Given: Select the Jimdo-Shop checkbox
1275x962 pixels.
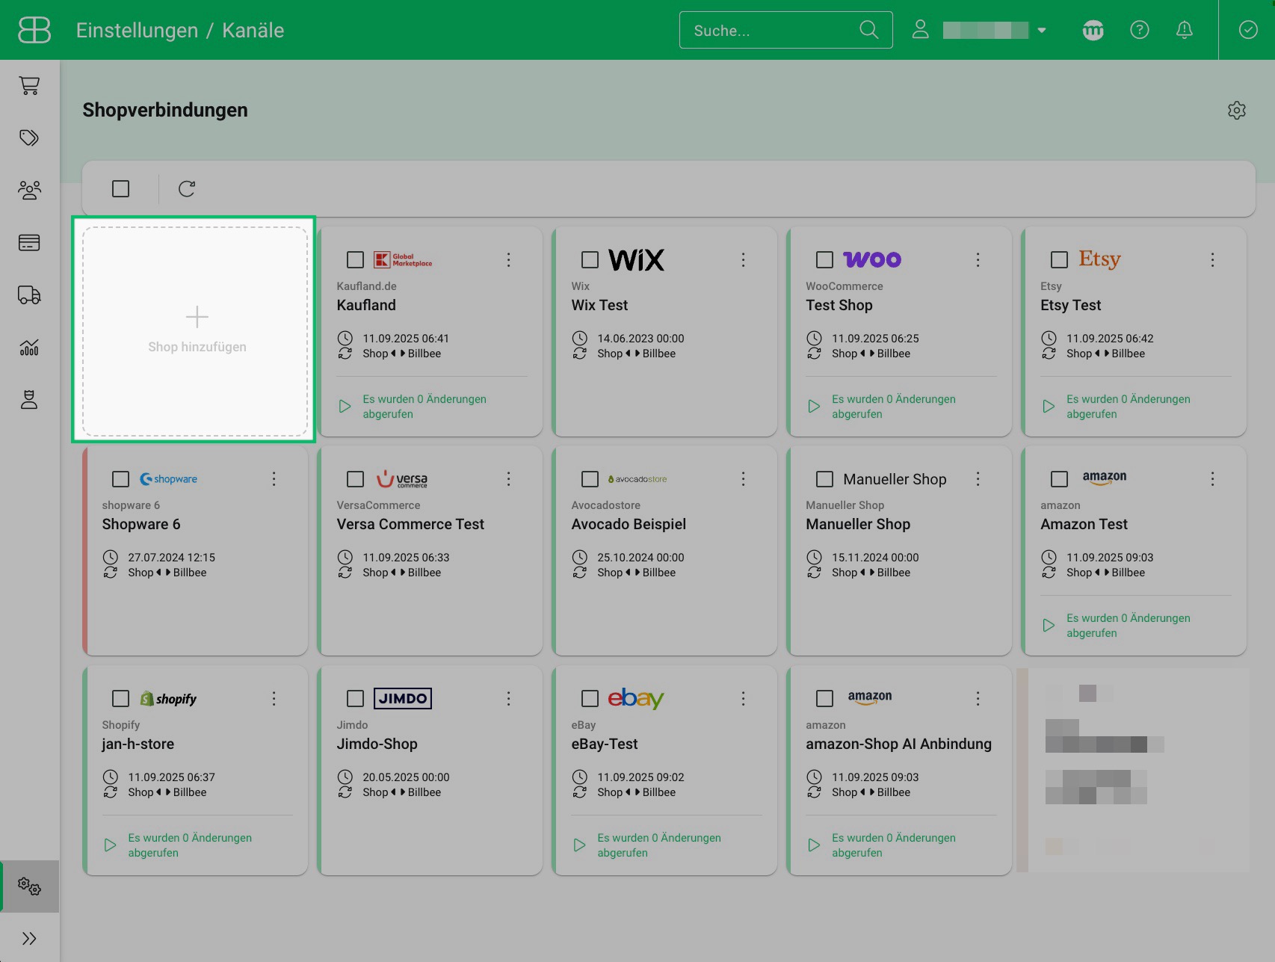Looking at the screenshot, I should (x=355, y=698).
